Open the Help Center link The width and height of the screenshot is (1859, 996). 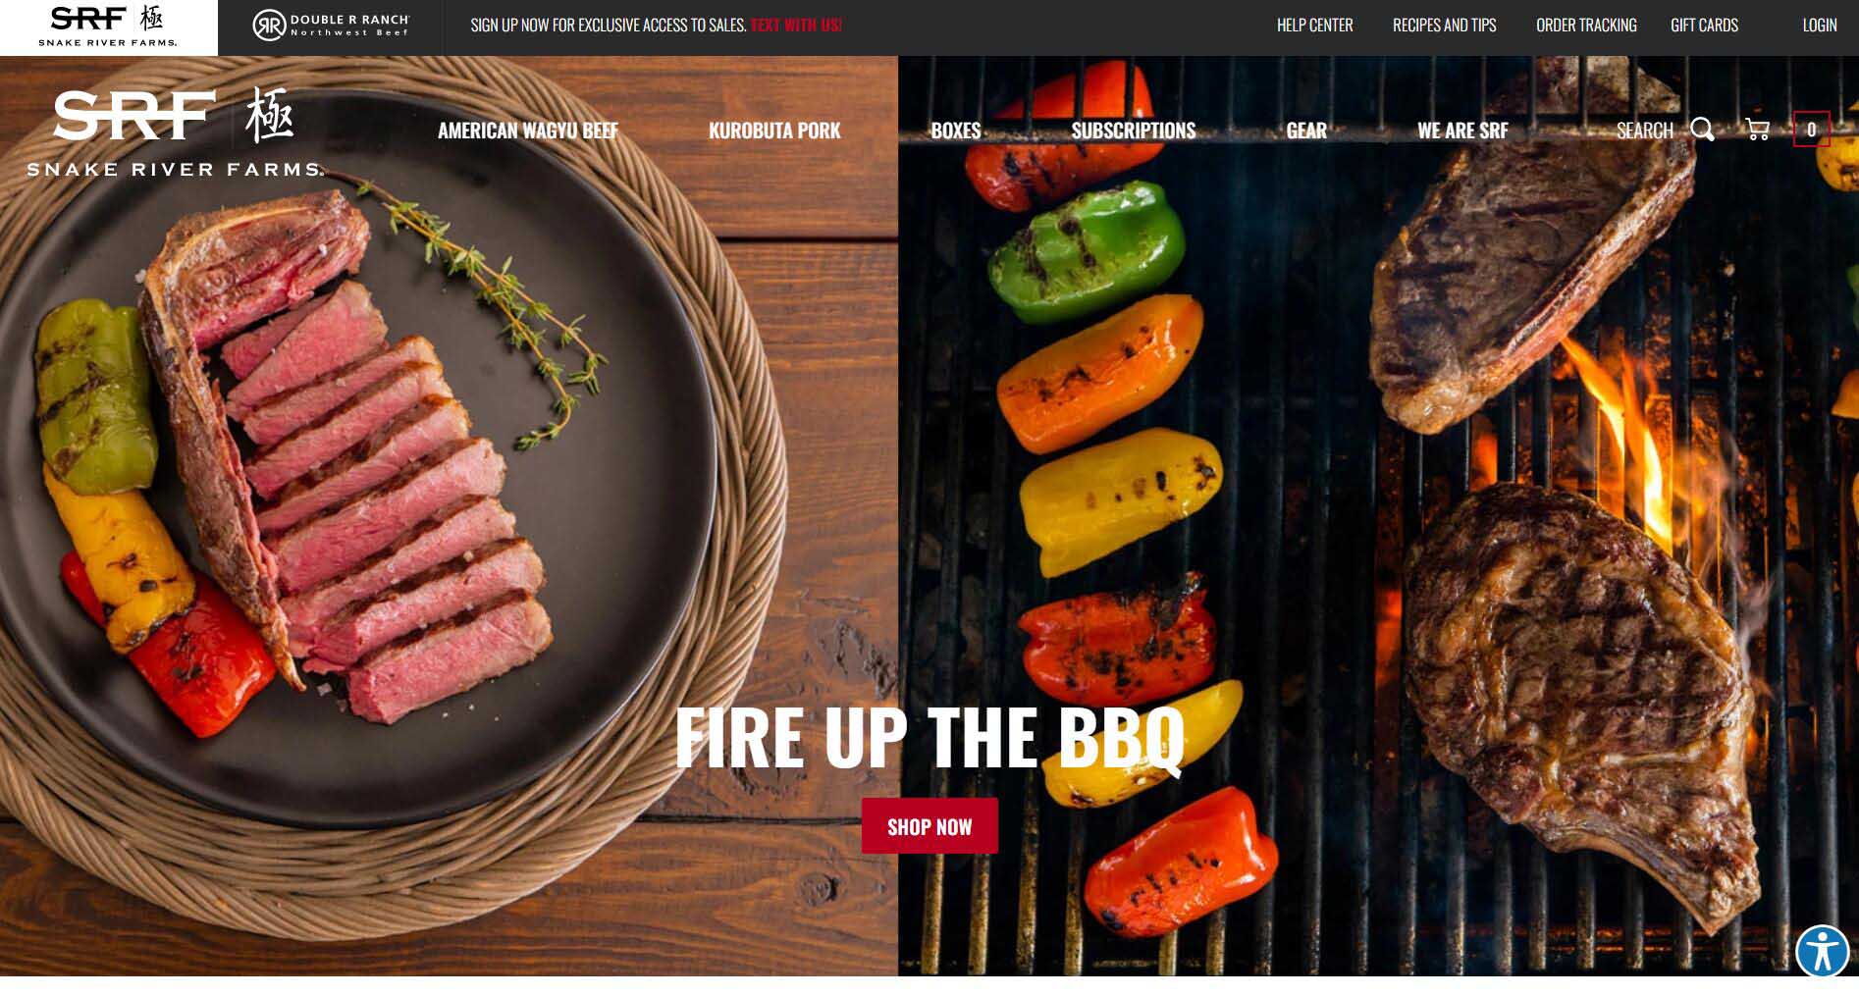(1314, 26)
